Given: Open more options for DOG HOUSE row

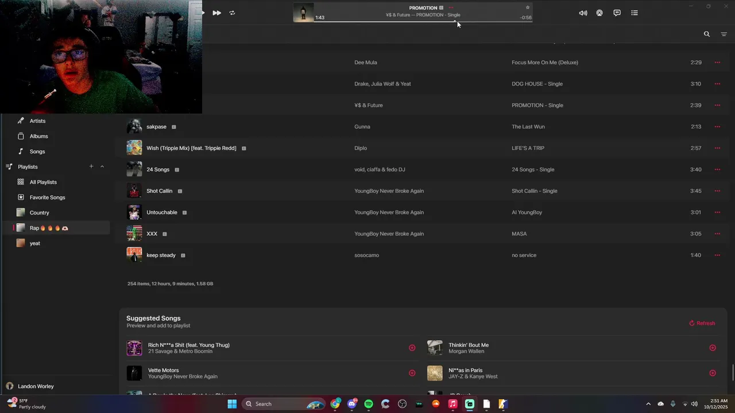Looking at the screenshot, I should click(717, 84).
